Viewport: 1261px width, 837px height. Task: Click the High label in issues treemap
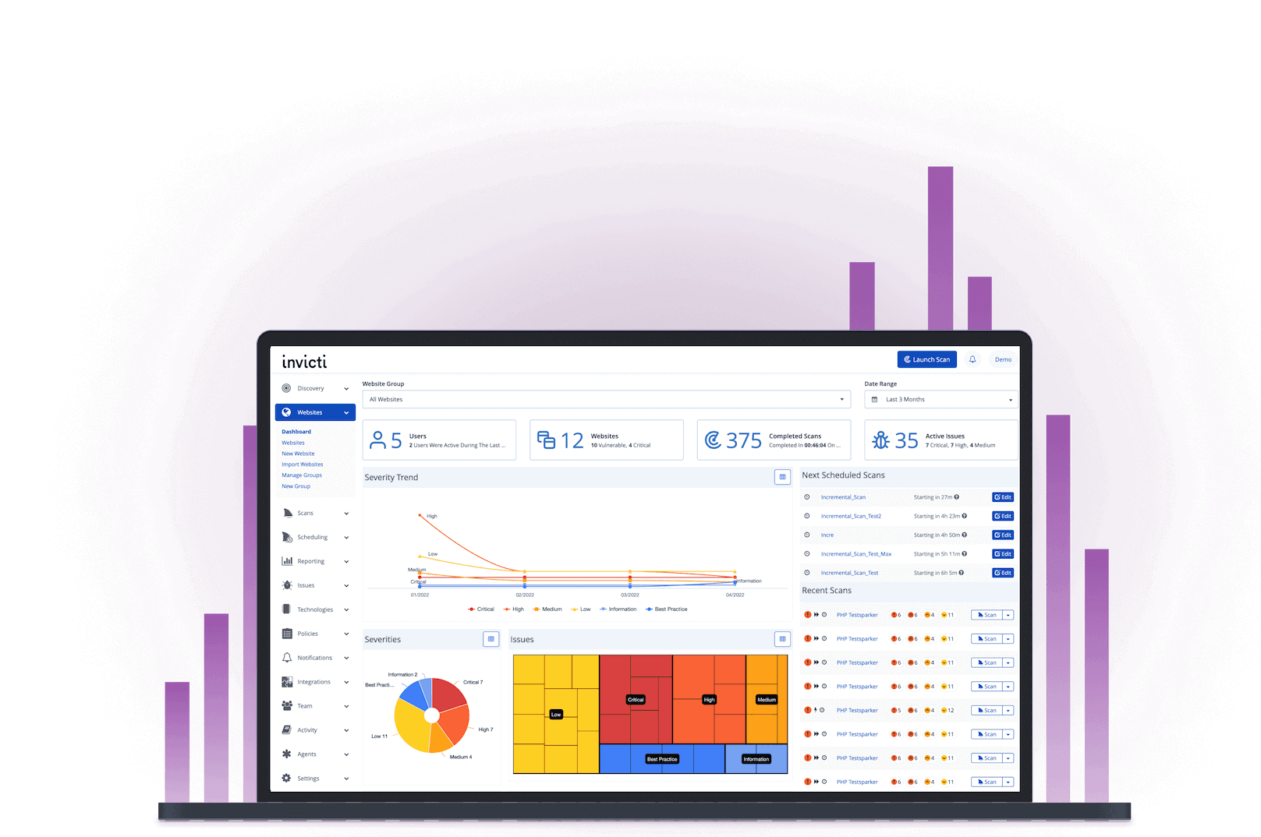click(x=709, y=700)
